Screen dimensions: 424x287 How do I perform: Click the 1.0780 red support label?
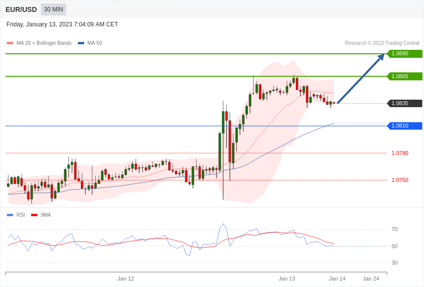400,153
